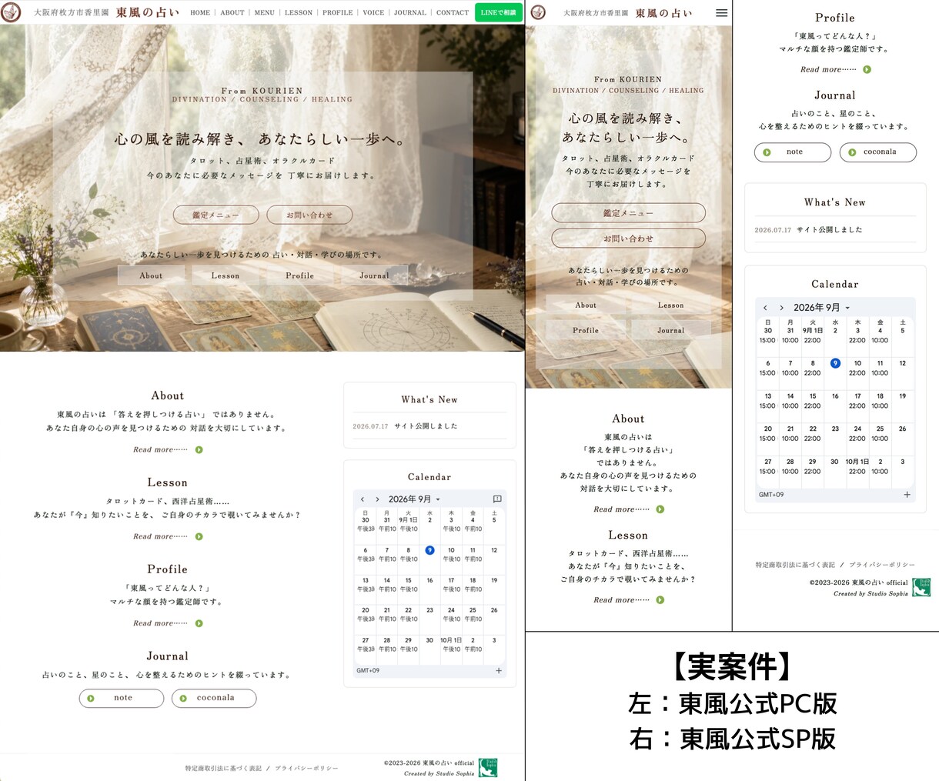Open the coconala button in SP Journal section

(x=878, y=152)
